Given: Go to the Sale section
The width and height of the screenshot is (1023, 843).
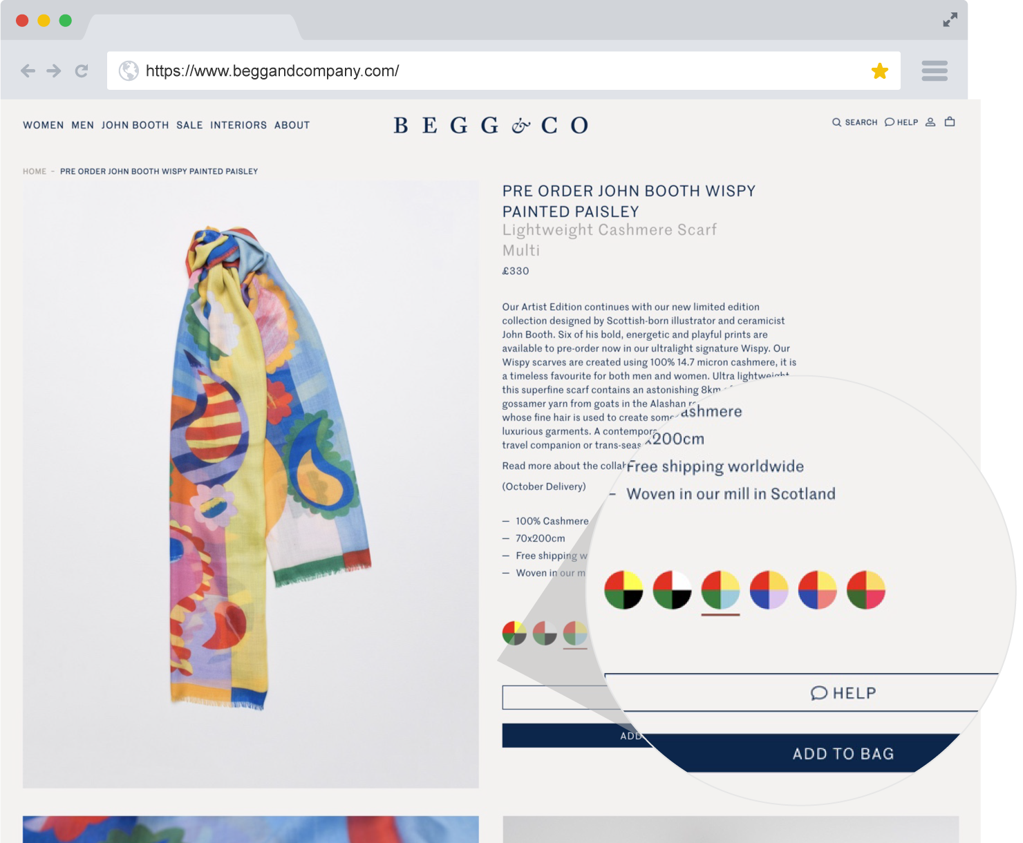Looking at the screenshot, I should point(189,125).
